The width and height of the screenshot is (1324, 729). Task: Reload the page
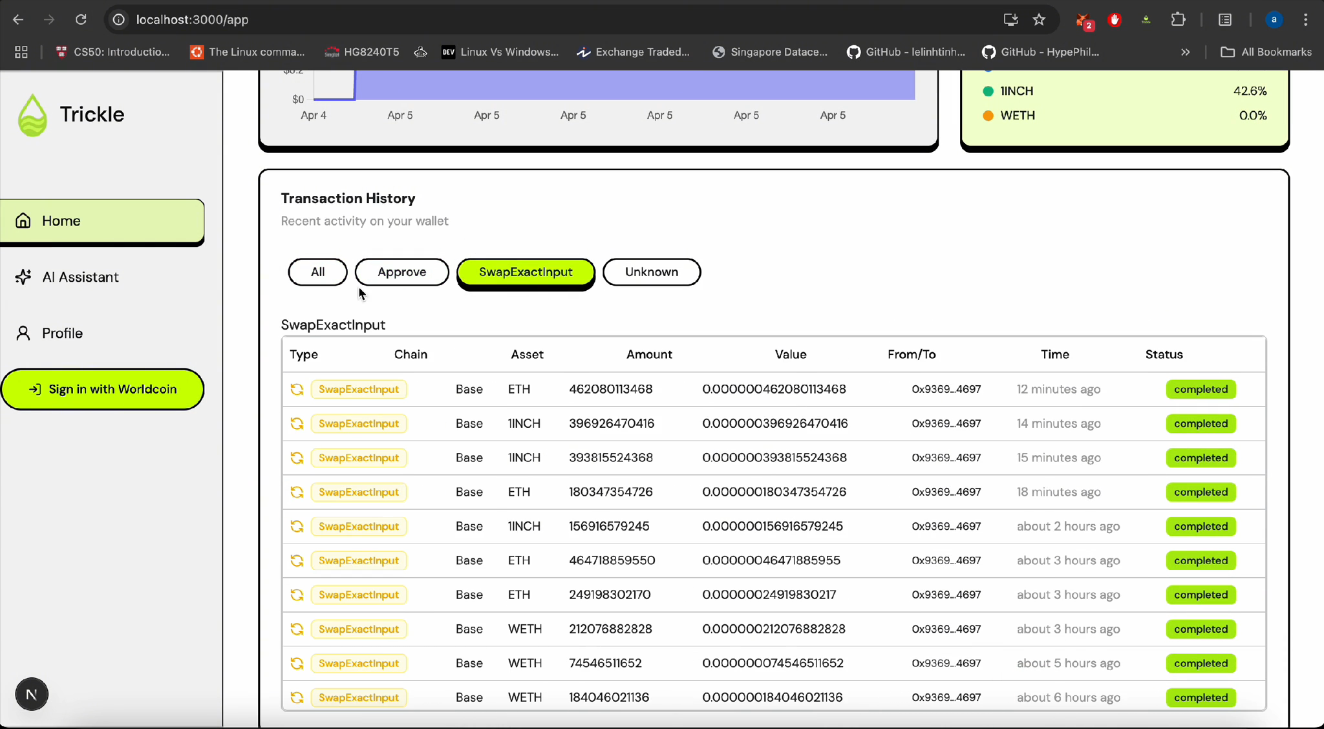pos(81,19)
